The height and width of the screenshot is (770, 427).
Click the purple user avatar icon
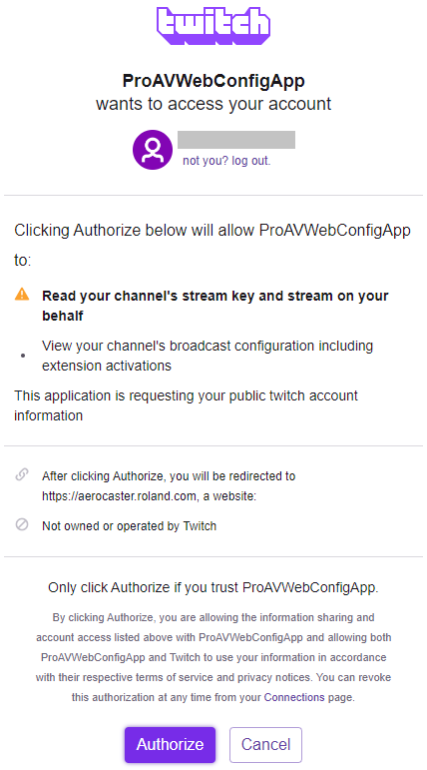coord(153,150)
